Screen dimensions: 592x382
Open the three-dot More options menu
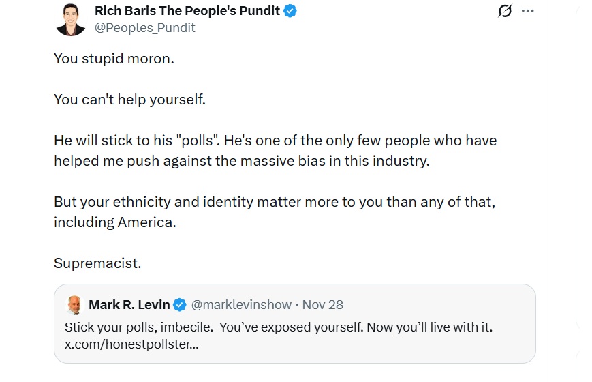coord(527,11)
